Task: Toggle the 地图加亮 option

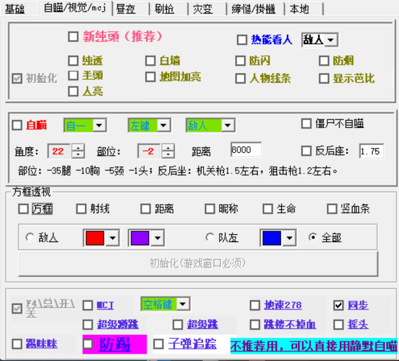Action: 150,77
